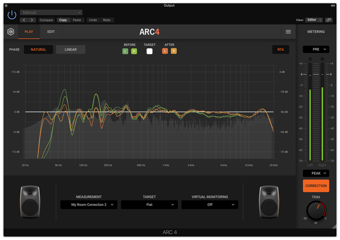The width and height of the screenshot is (340, 240).
Task: Click the left speaker image
Action: pos(30,202)
